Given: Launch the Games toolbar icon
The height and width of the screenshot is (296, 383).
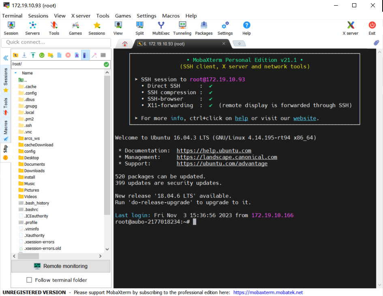Looking at the screenshot, I should [x=75, y=28].
